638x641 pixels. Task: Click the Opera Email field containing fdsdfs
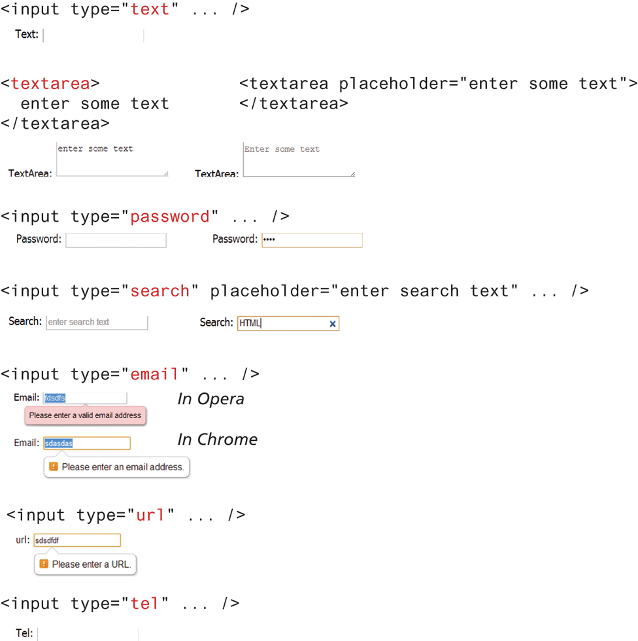coord(85,398)
